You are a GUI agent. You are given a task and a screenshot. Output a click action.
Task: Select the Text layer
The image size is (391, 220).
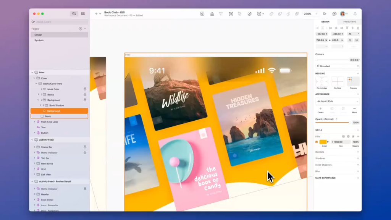(59, 127)
